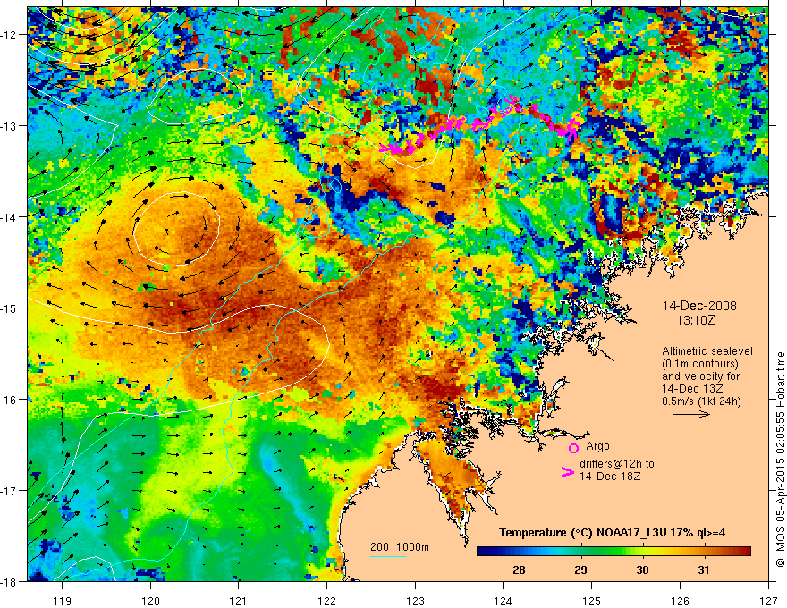Click the 30 tick label on colorbar

click(642, 570)
